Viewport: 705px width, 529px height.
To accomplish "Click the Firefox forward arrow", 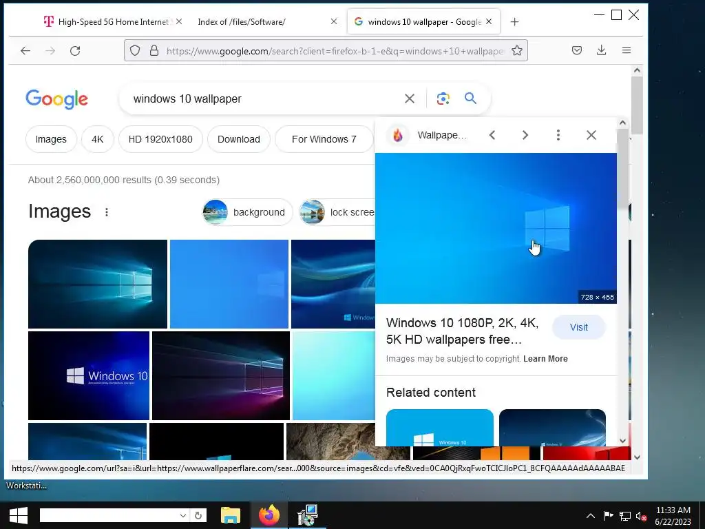I will (50, 50).
